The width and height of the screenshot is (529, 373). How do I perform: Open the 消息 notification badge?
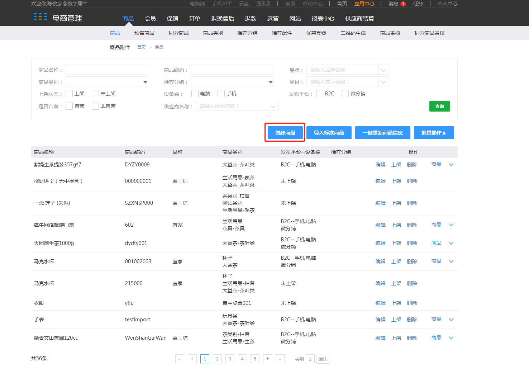coord(403,4)
